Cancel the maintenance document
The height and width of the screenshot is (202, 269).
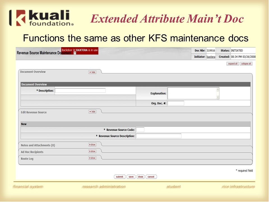pyautogui.click(x=151, y=177)
